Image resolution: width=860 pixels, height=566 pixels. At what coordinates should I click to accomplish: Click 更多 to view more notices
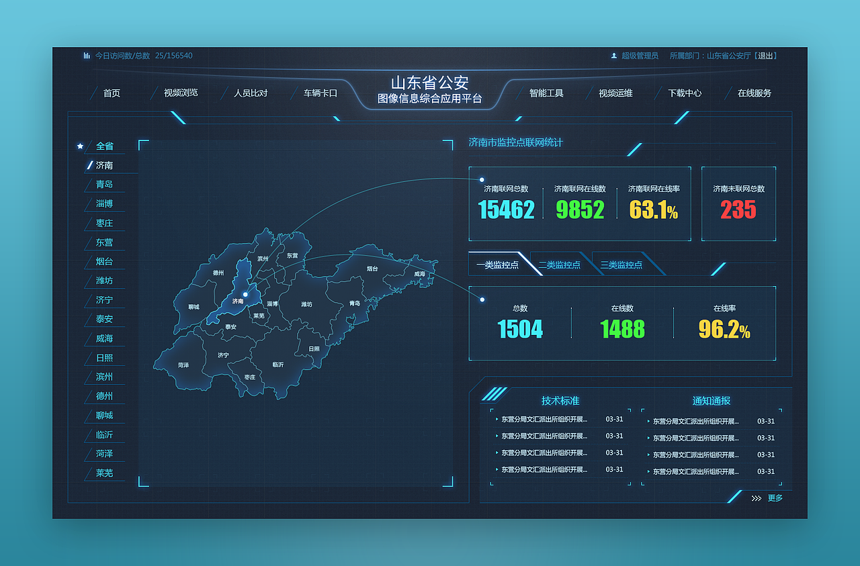coord(775,498)
